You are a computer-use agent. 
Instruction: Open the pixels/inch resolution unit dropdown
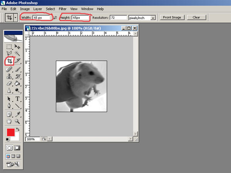(153, 18)
